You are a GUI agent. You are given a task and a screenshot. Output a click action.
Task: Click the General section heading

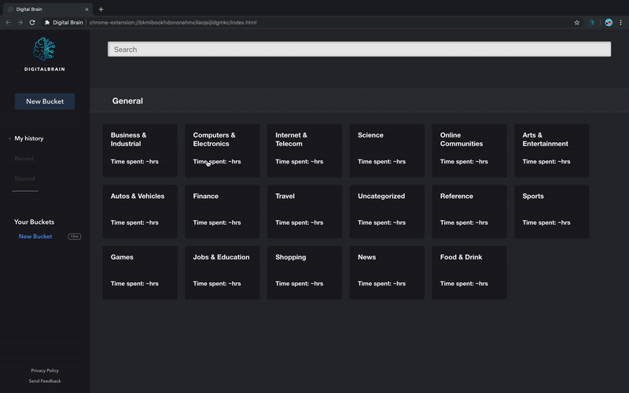[127, 101]
